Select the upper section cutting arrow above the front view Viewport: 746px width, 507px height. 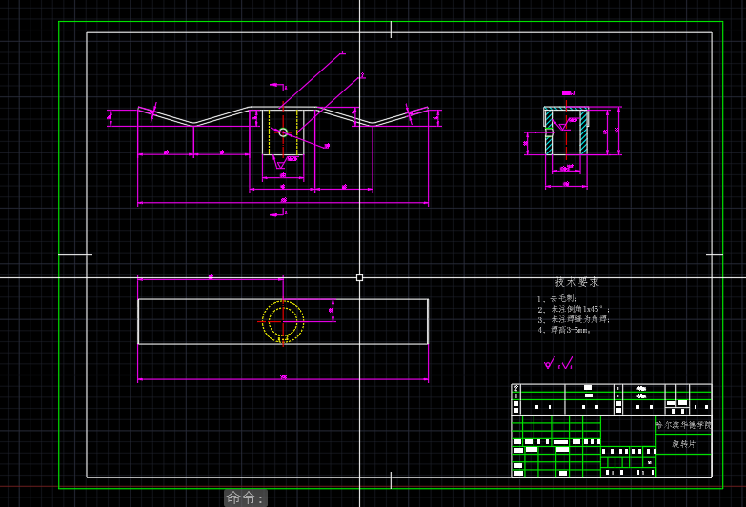(278, 86)
